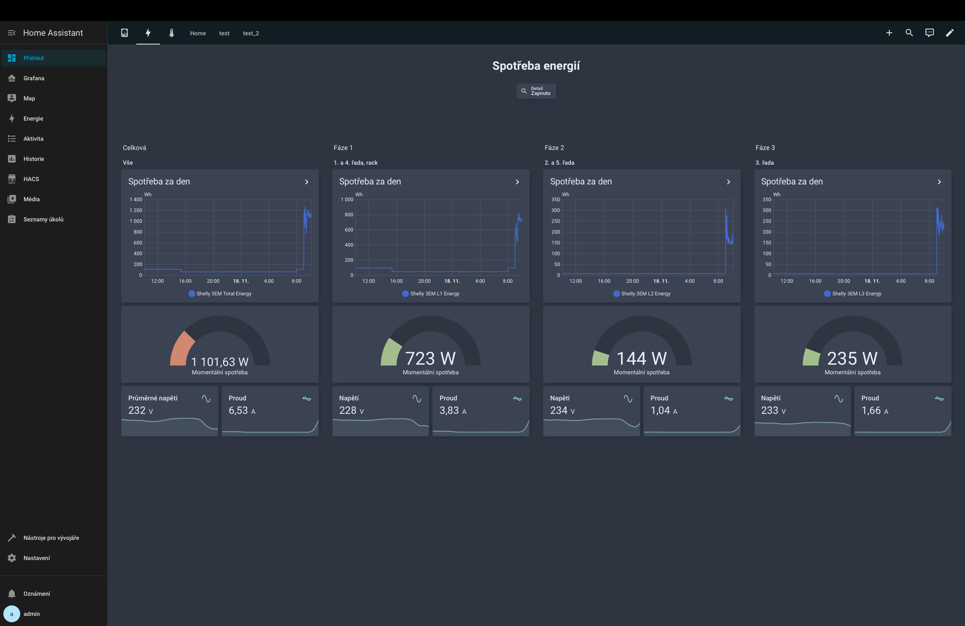Expand Fáze 1 Spotřeba za den chevron

[x=517, y=182]
